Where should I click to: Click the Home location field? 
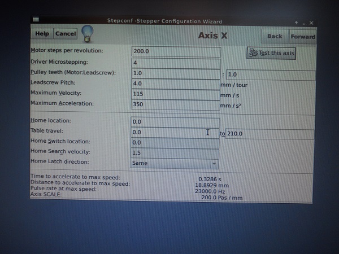pos(175,122)
